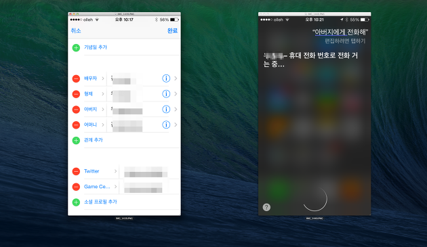This screenshot has height=247, width=427.
Task: Click 오후 10:17 clock in contacts window
Action: (x=124, y=20)
